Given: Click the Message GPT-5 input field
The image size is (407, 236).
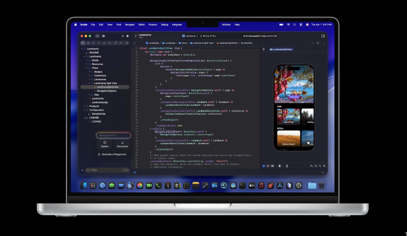Looking at the screenshot, I should (113, 135).
